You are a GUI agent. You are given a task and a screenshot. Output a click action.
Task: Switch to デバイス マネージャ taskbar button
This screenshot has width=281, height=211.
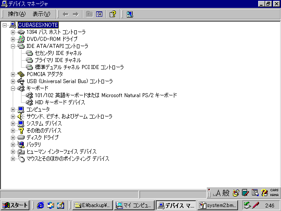pos(176,205)
